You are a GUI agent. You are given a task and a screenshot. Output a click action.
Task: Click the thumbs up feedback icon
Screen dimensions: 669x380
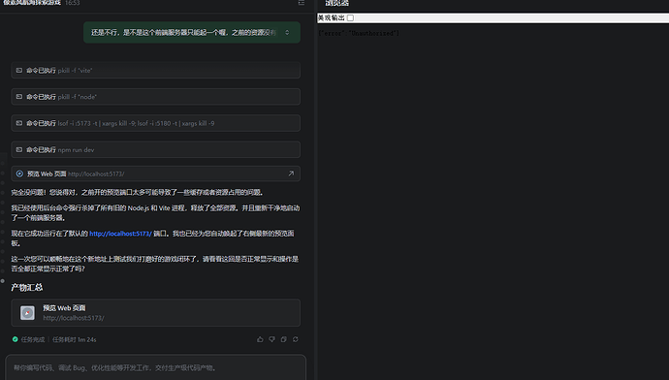[260, 339]
